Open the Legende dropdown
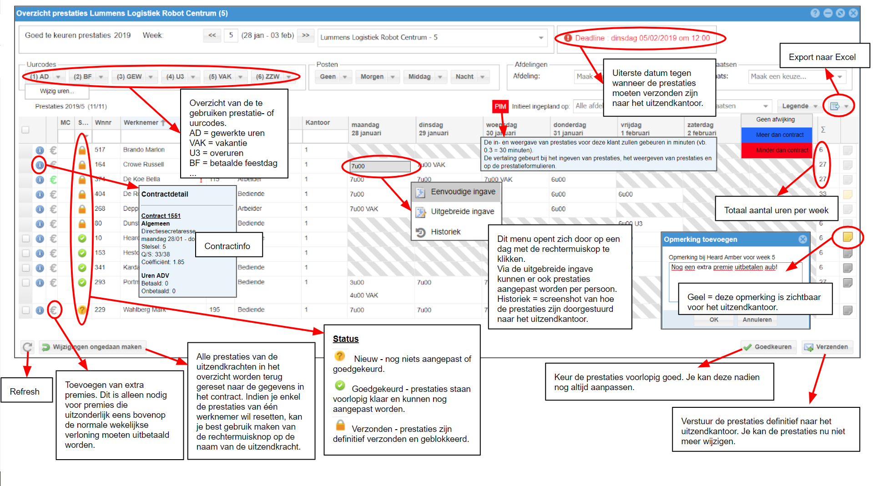The width and height of the screenshot is (873, 486). pos(799,106)
